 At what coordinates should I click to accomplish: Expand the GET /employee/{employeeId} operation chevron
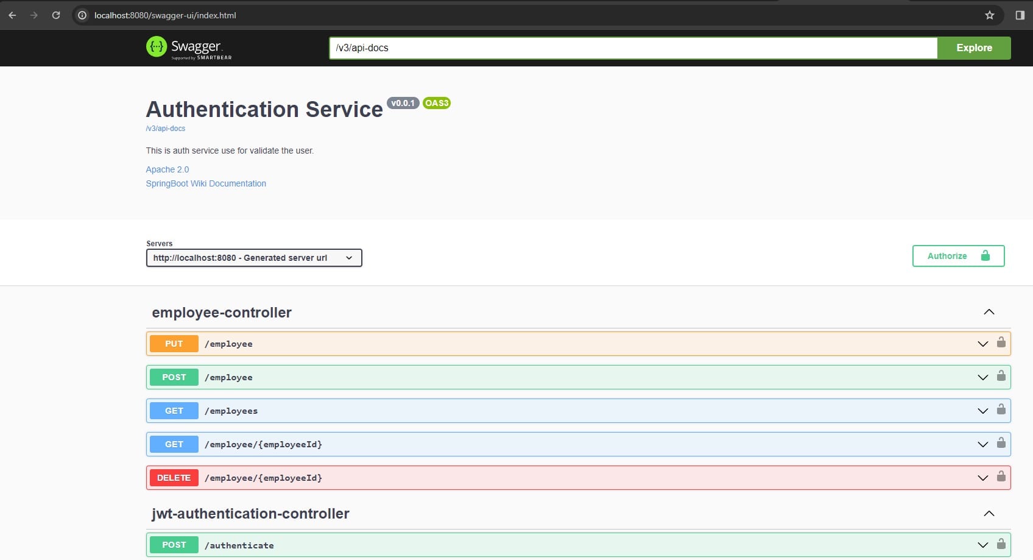pyautogui.click(x=982, y=444)
